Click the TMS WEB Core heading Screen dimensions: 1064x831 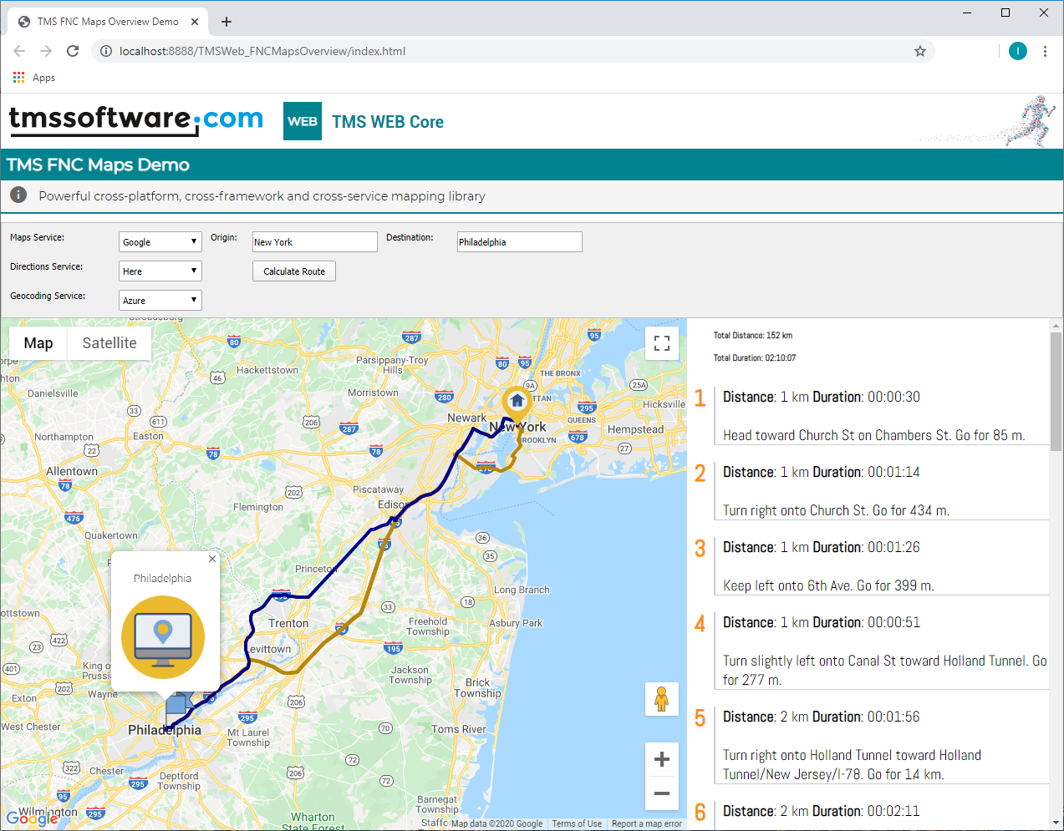tap(388, 122)
